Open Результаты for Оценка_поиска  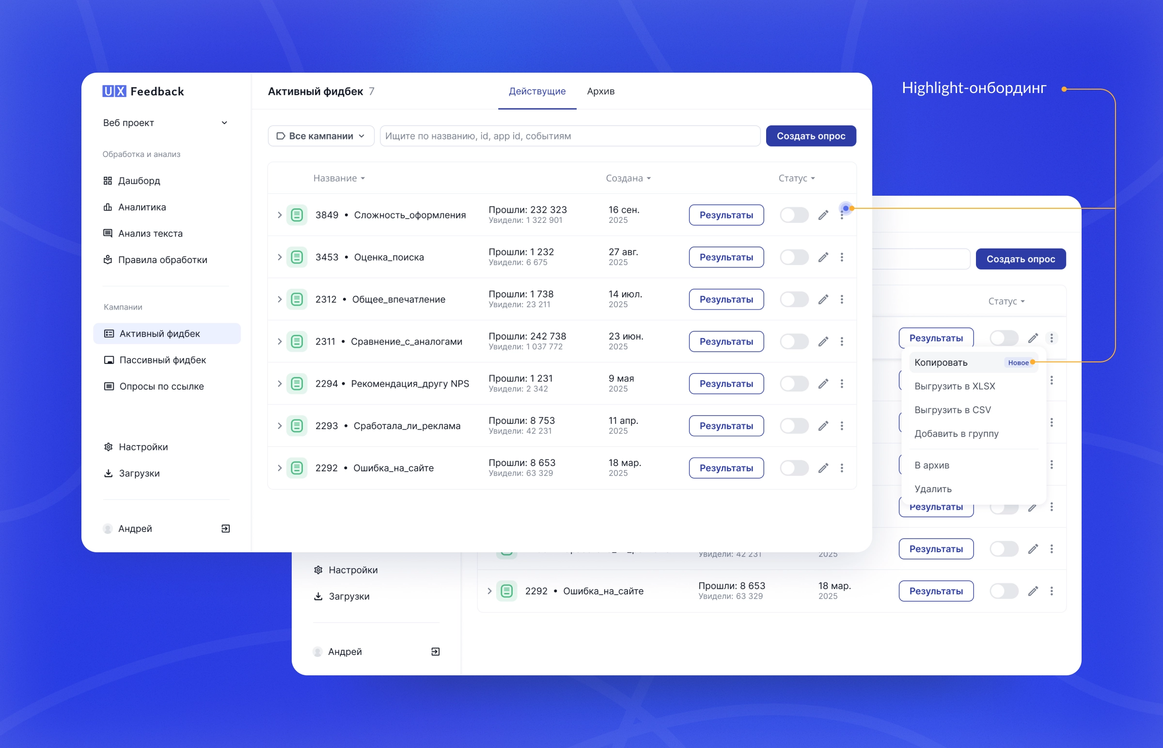coord(726,257)
